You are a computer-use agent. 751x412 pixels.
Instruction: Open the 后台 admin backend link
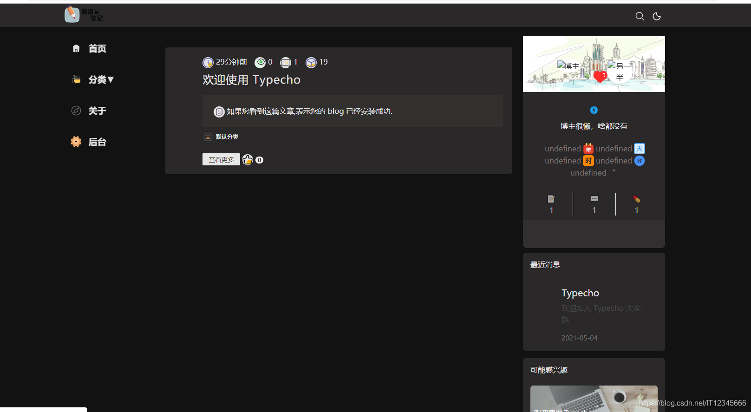(97, 142)
